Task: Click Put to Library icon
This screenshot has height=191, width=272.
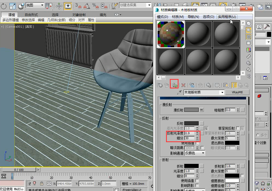Action: pos(208,85)
